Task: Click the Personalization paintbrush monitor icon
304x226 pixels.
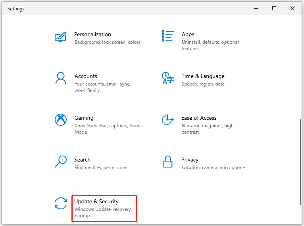Action: coord(60,37)
